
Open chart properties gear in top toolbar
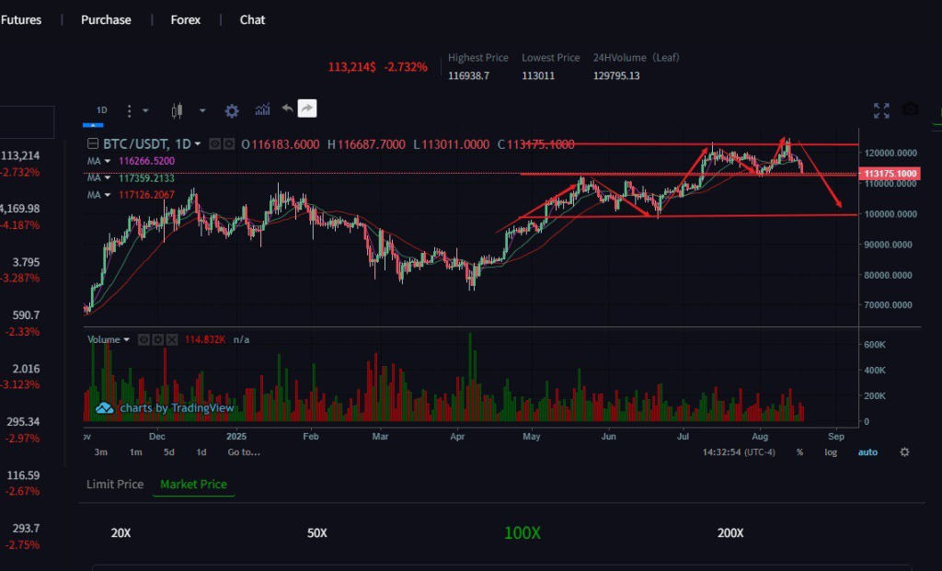(232, 110)
